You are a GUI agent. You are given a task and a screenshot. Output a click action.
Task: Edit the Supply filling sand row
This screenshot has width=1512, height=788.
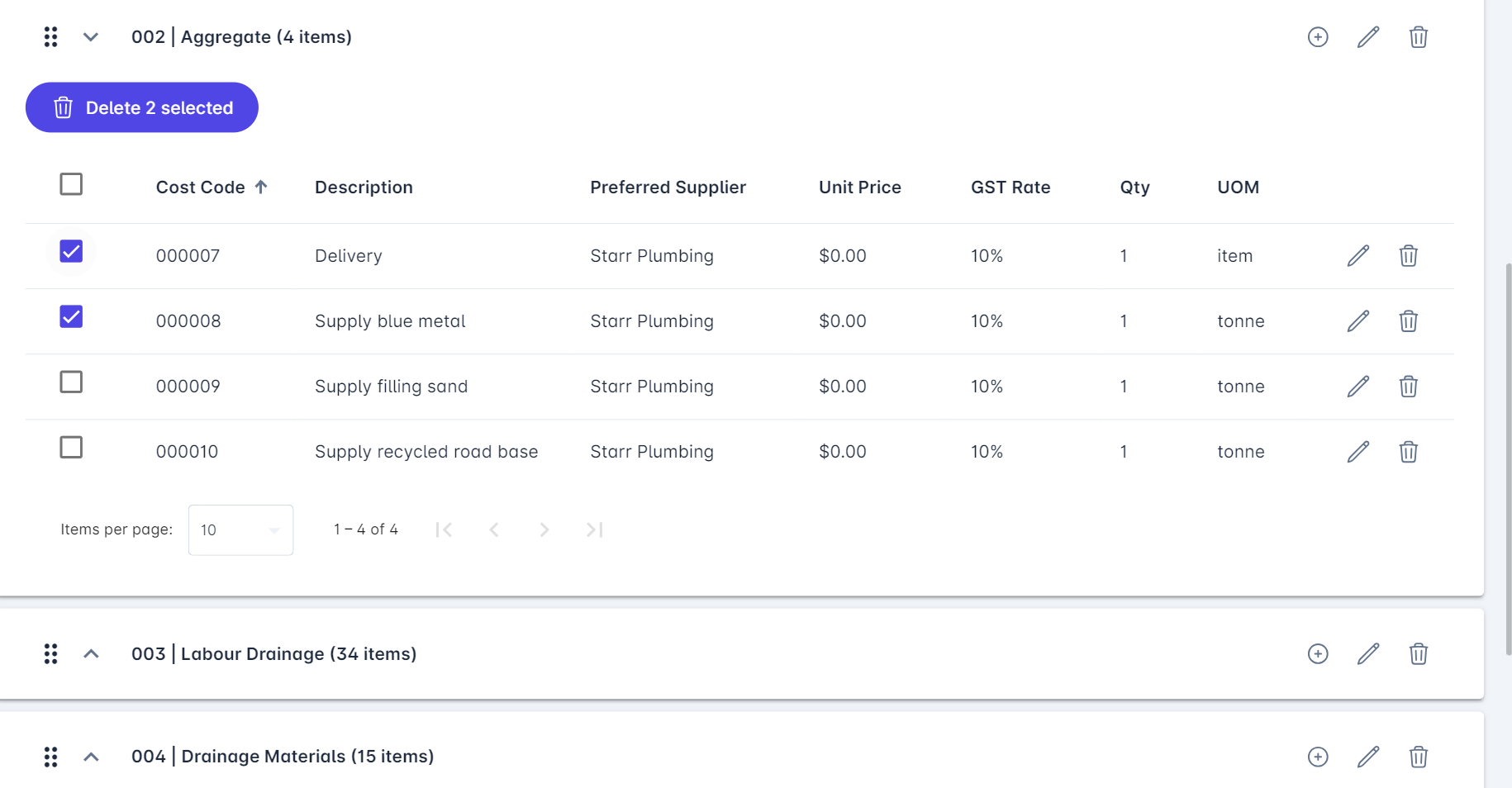click(x=1358, y=387)
